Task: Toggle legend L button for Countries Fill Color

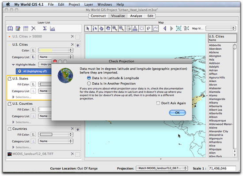Action: tap(33, 135)
